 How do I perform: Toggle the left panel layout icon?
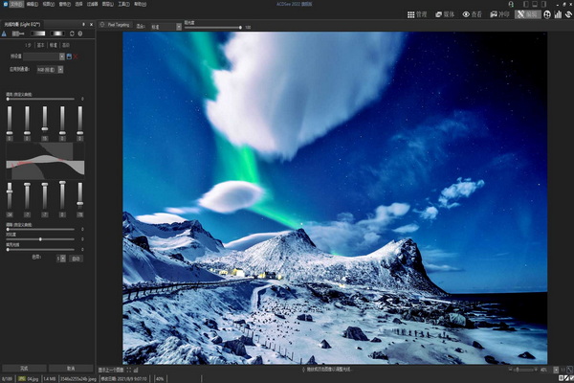click(526, 5)
